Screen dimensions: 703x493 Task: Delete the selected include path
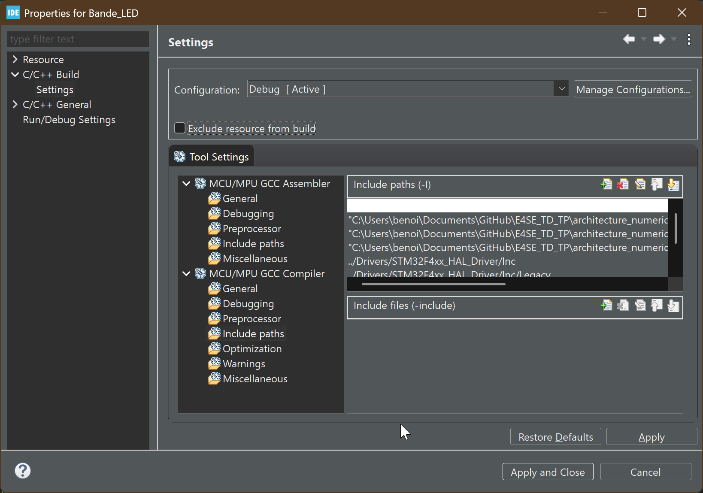click(x=623, y=184)
